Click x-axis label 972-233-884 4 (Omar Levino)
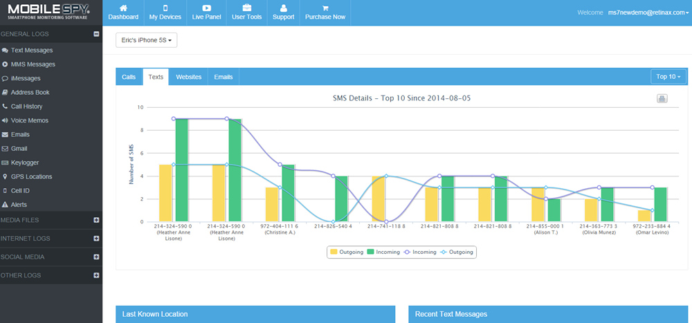The height and width of the screenshot is (323, 692). [x=652, y=230]
